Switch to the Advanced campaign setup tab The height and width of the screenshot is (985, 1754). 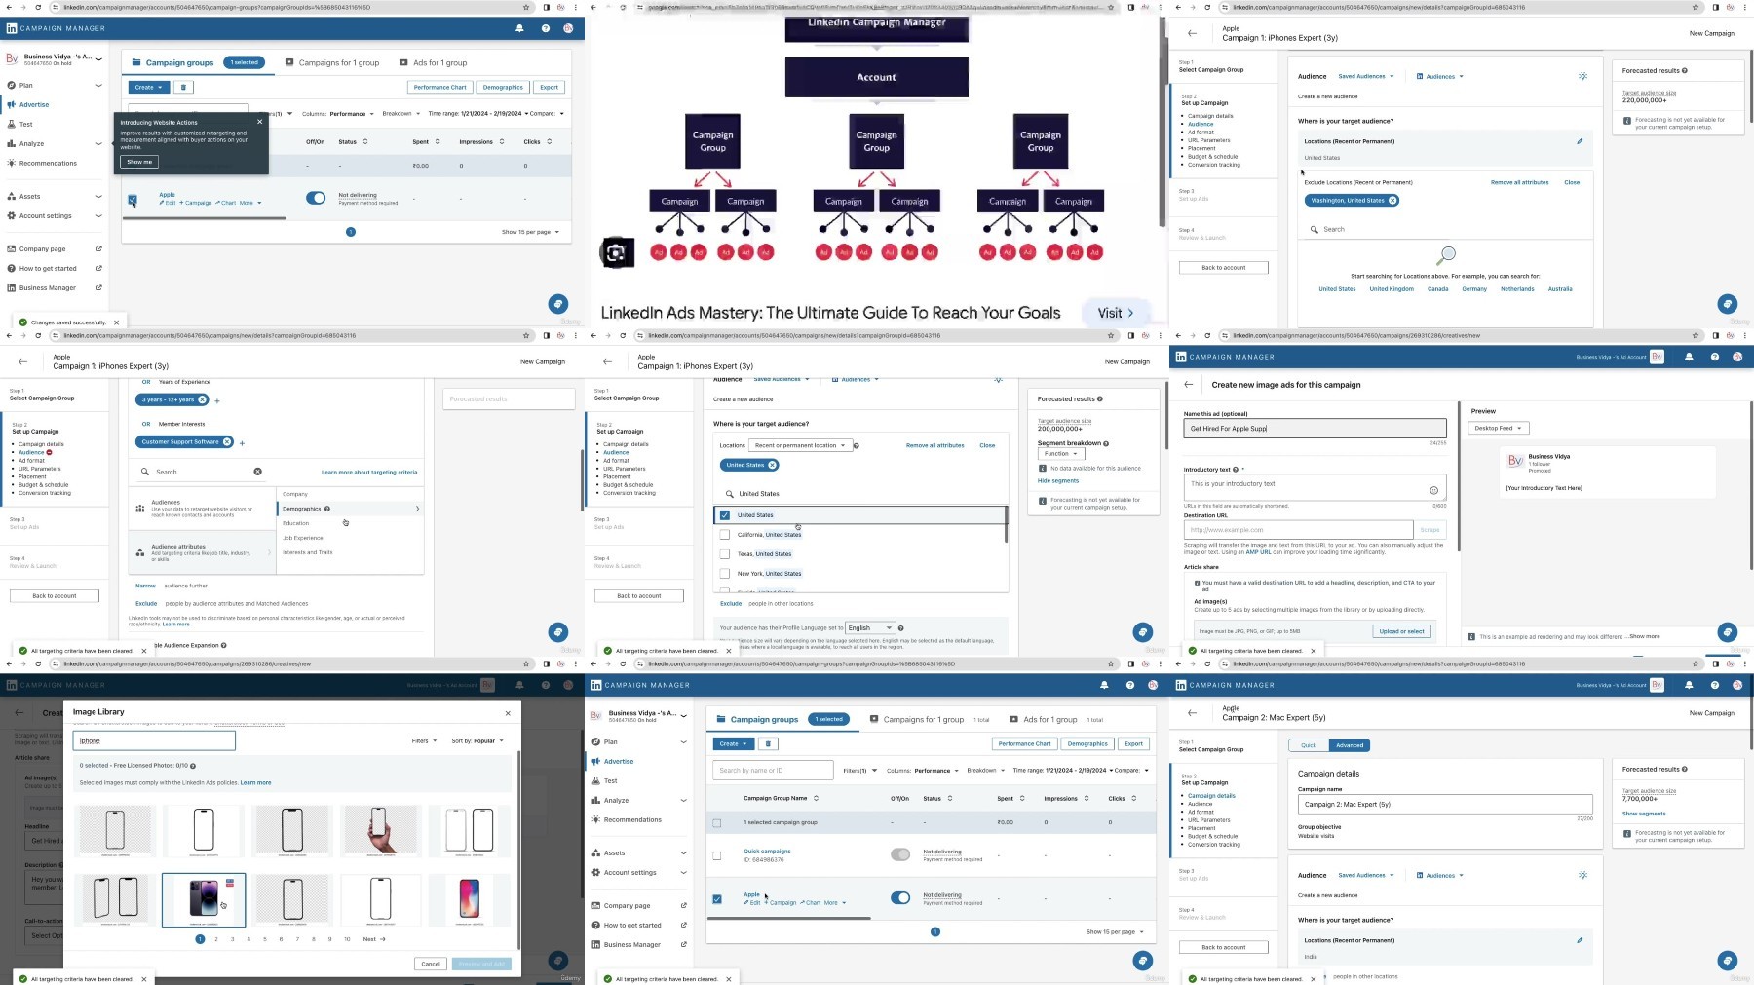point(1350,745)
